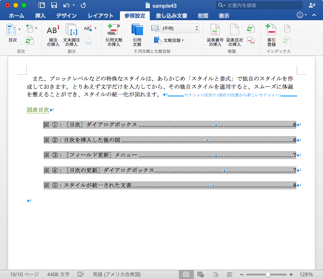The width and height of the screenshot is (323, 279).
Task: Click entry 図④: [目次の更新] ダイアログボックス
Action: (170, 170)
